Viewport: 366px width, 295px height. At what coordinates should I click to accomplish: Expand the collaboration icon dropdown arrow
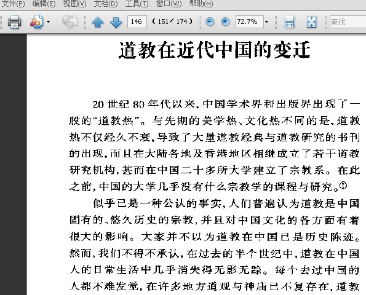(49, 22)
